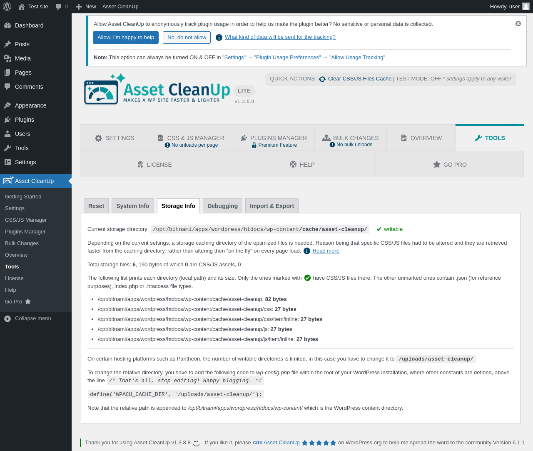The height and width of the screenshot is (451, 533).
Task: Open the Read more link
Action: [326, 251]
